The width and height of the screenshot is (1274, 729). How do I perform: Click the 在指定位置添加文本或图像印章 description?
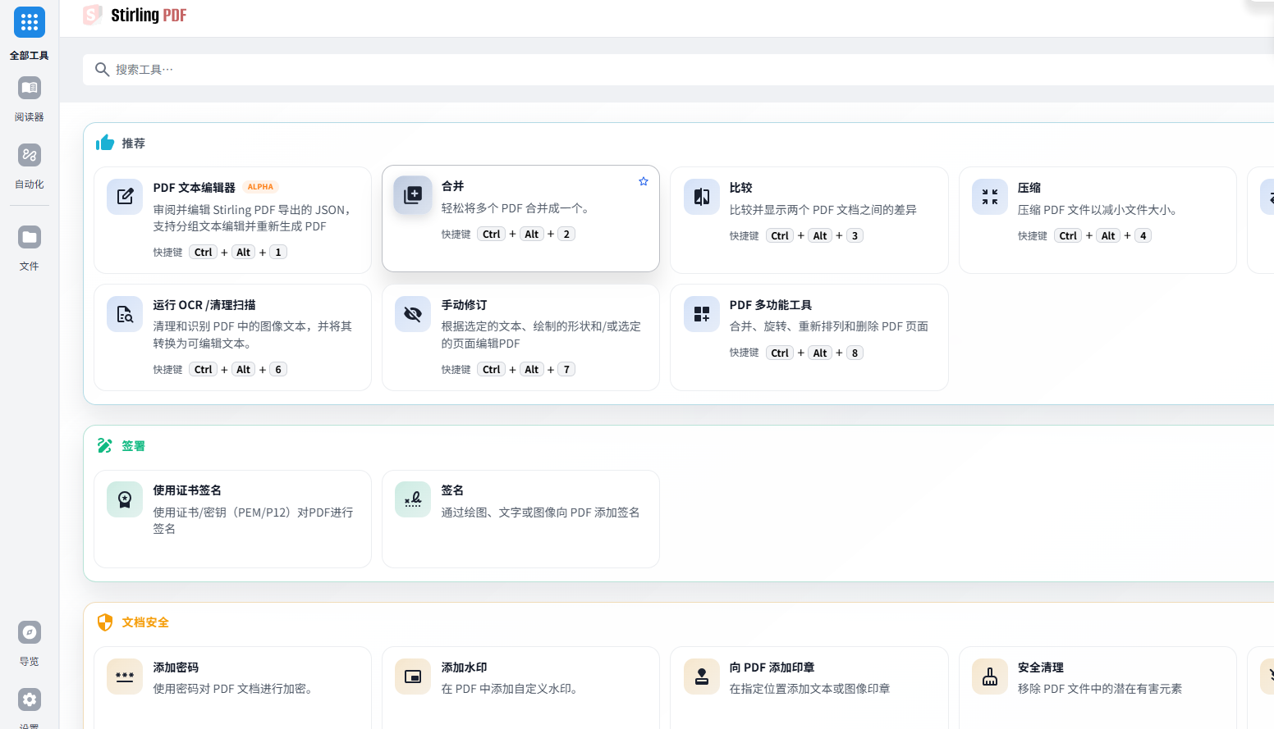coord(810,689)
